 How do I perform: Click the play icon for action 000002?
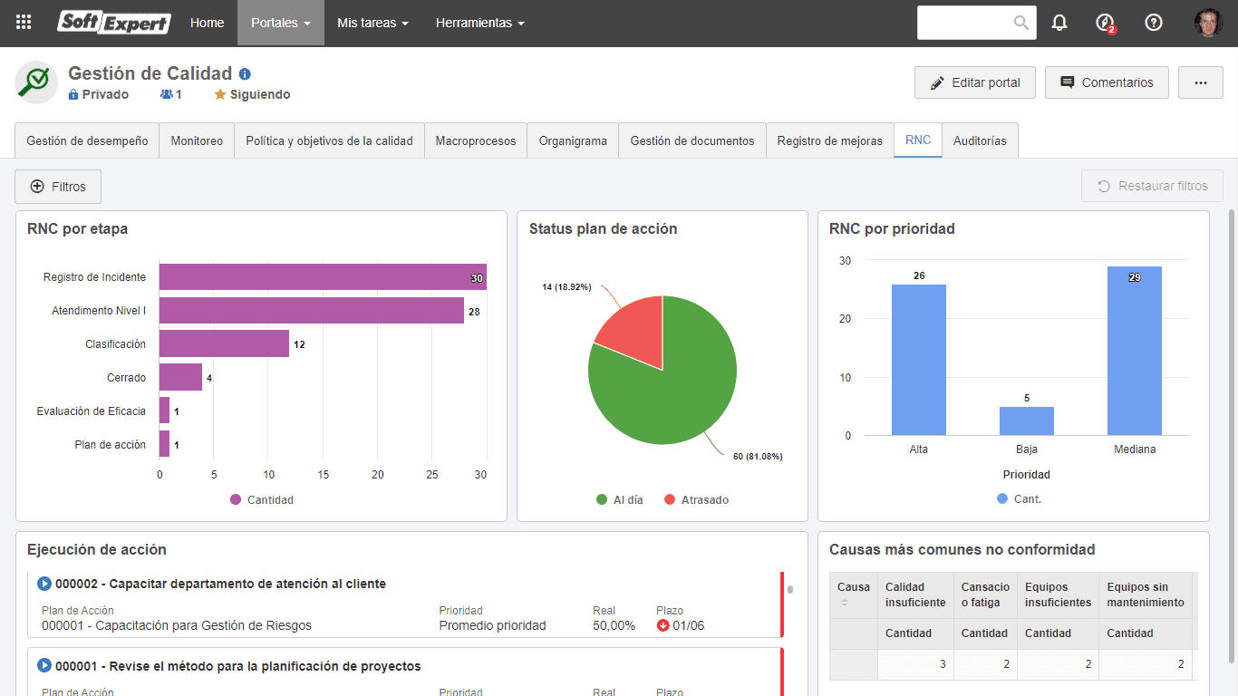click(x=44, y=584)
